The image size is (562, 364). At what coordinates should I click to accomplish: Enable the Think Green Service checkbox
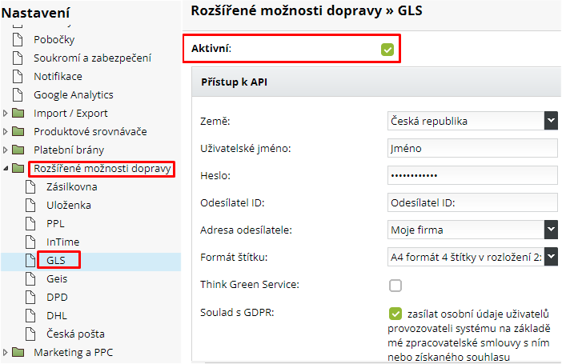point(395,286)
